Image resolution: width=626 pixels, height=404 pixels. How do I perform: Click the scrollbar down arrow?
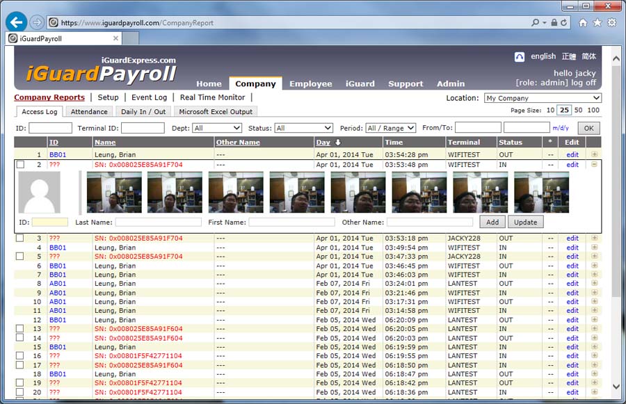coord(616,387)
